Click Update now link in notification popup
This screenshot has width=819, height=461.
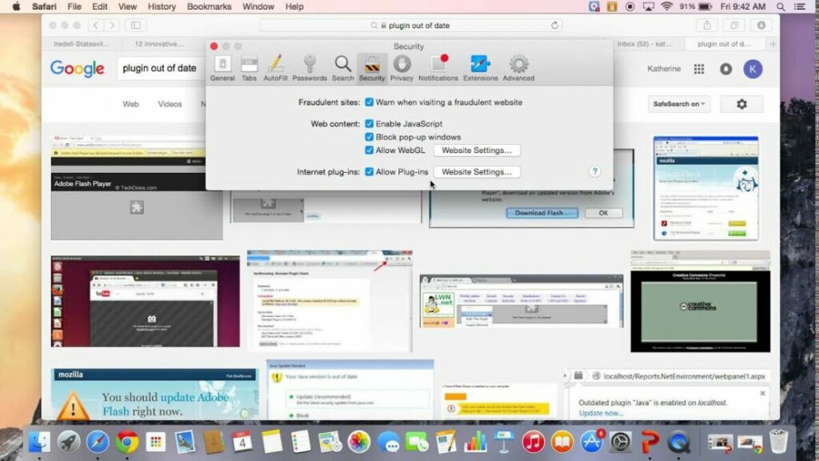tap(601, 413)
